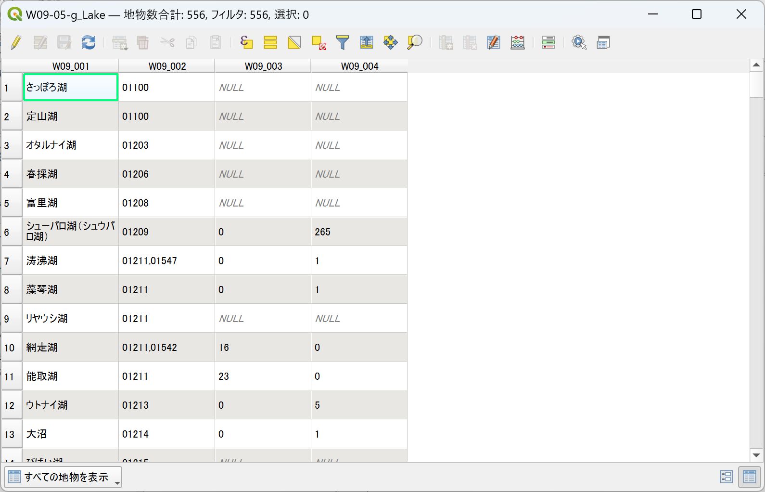Click the deselect all features icon
This screenshot has height=492, width=765.
(319, 42)
